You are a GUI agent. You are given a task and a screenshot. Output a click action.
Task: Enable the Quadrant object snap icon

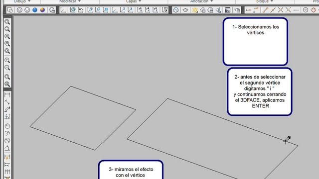(314, 10)
